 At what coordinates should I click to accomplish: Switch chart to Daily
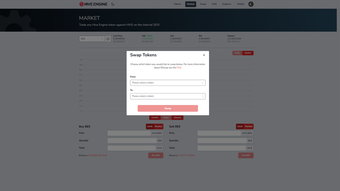tap(237, 53)
